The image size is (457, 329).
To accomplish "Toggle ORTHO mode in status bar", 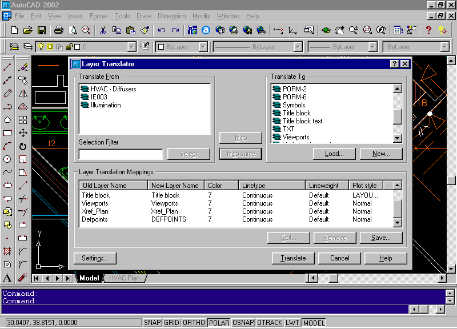I will [x=194, y=323].
